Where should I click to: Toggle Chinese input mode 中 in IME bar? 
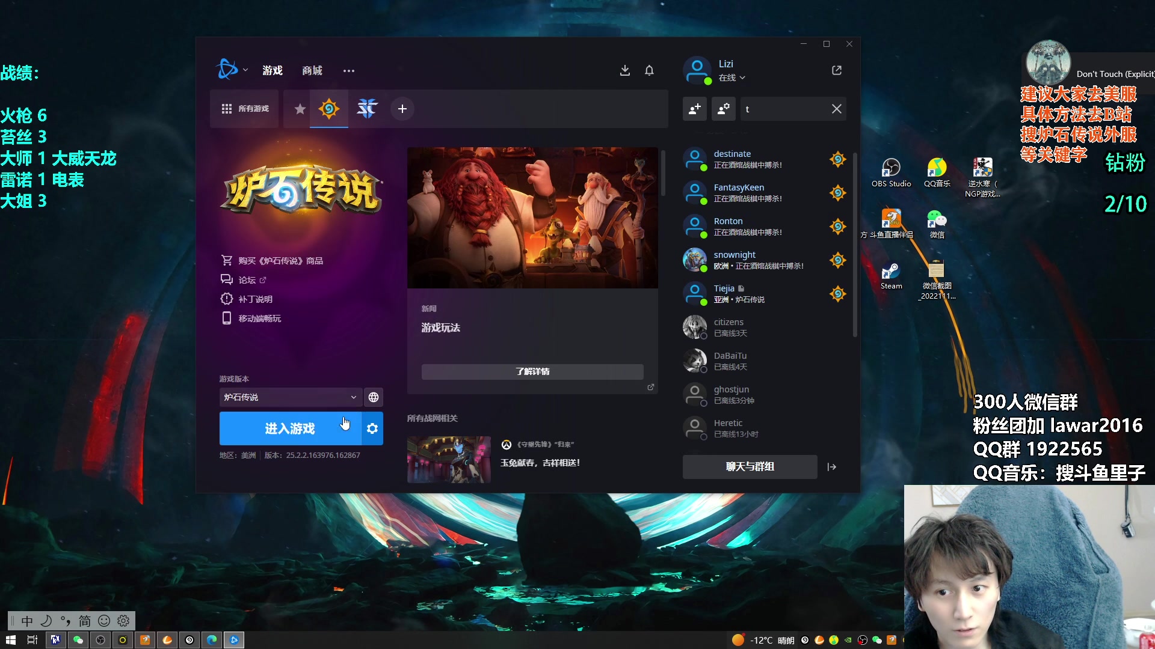[x=27, y=621]
